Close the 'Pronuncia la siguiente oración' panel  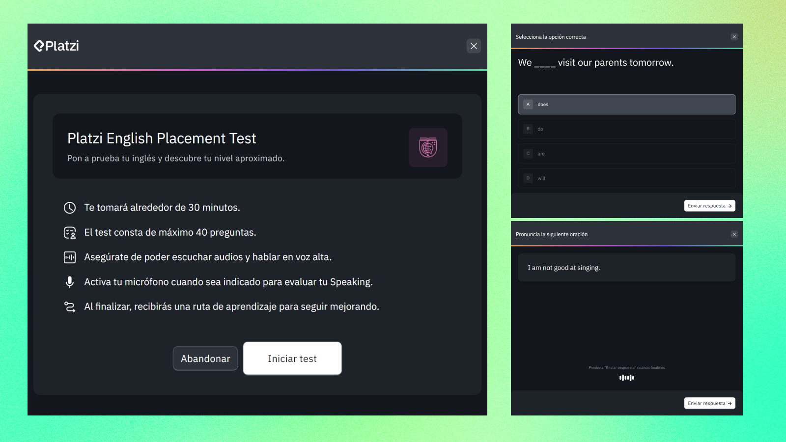click(734, 234)
